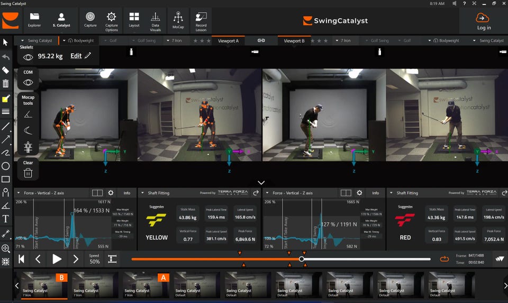Open Data Visuals chart icon
The height and width of the screenshot is (303, 508).
155,21
